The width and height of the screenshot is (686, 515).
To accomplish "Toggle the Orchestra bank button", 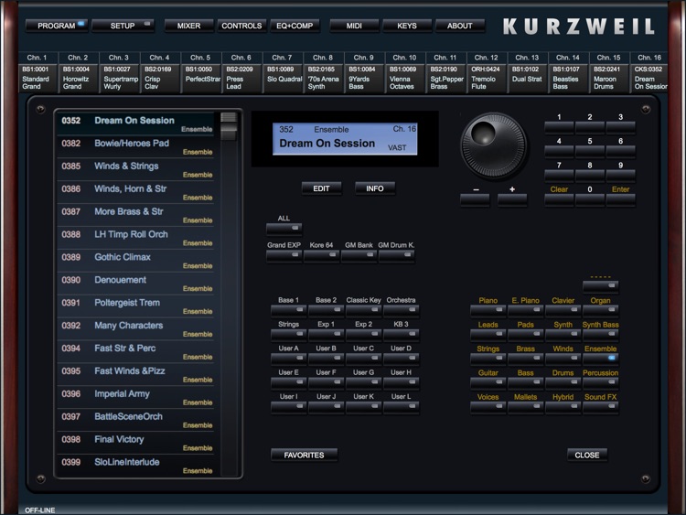I will [402, 311].
